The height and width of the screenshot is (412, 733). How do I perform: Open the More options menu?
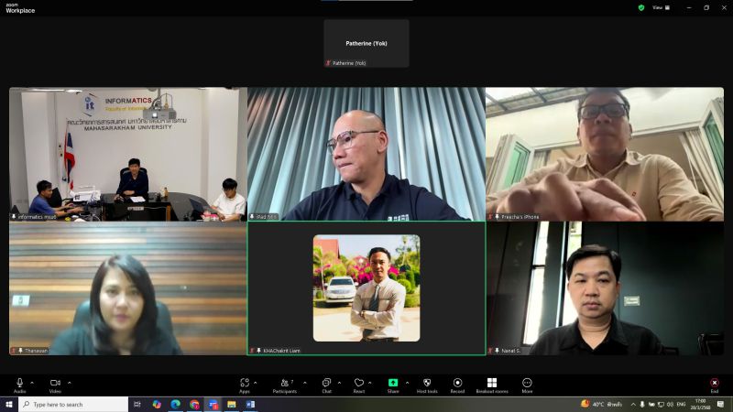tap(527, 383)
